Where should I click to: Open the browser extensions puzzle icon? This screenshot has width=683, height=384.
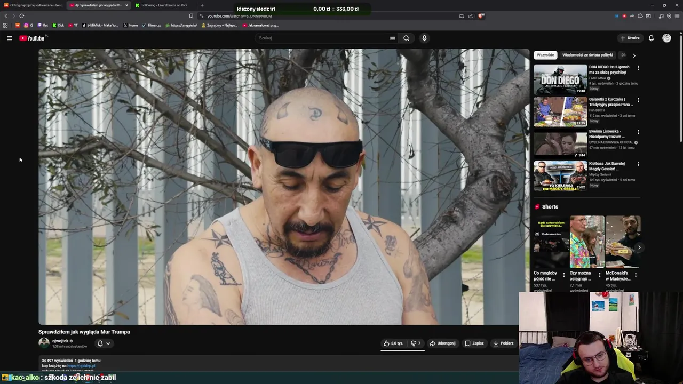point(640,16)
